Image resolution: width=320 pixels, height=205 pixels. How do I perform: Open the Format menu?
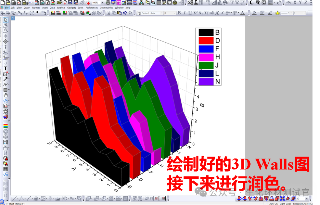tap(36, 8)
